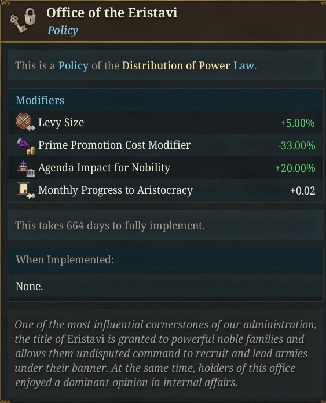The image size is (326, 403).
Task: Select the Prime Promotion Cost Modifier label
Action: pyautogui.click(x=115, y=145)
